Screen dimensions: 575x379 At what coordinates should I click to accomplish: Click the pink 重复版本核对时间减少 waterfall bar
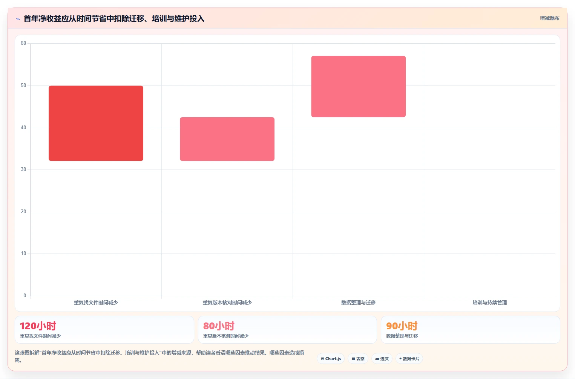click(227, 139)
